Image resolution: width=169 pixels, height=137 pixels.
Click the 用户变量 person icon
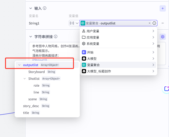click(84, 31)
